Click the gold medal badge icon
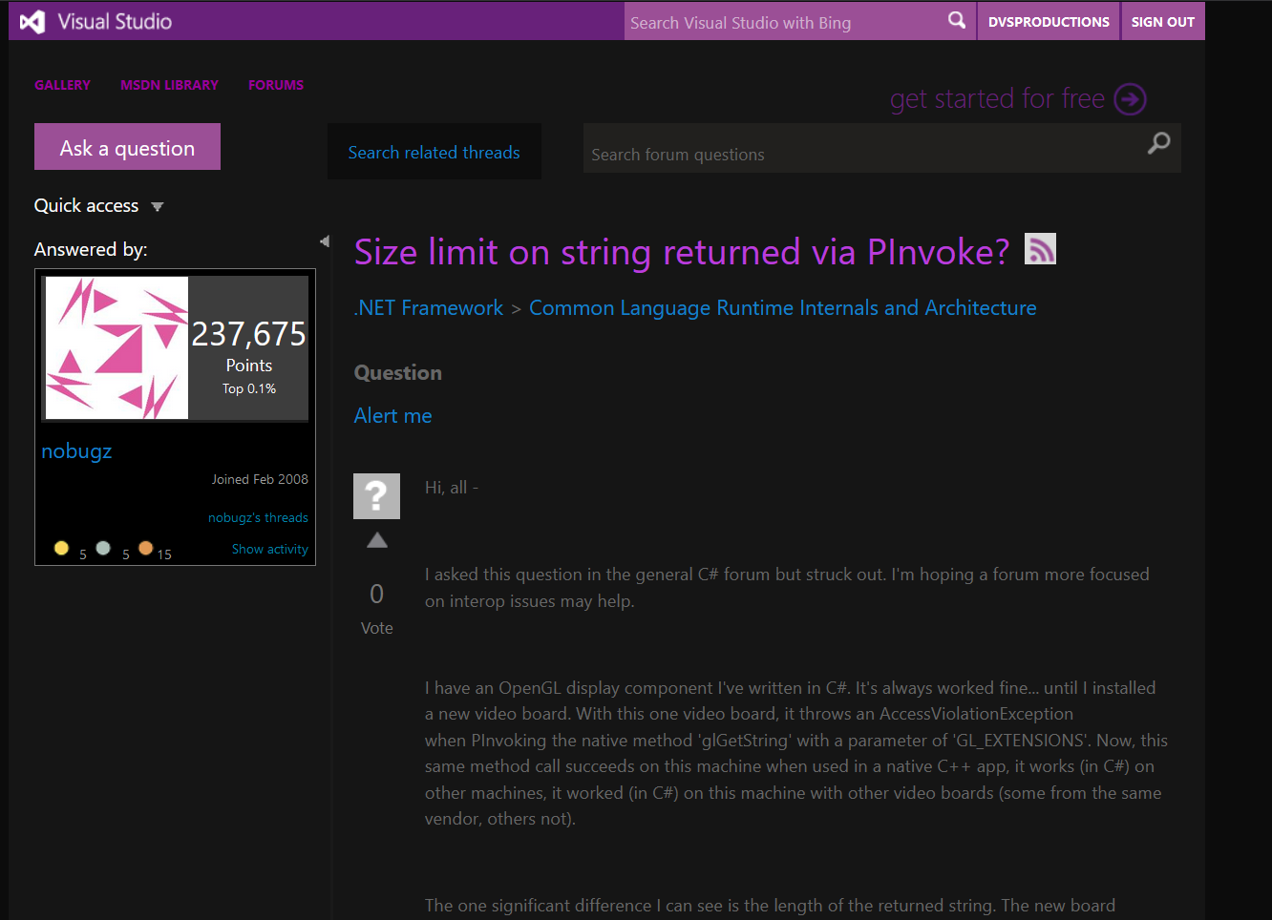Screen dimensions: 1272x920 coord(61,548)
